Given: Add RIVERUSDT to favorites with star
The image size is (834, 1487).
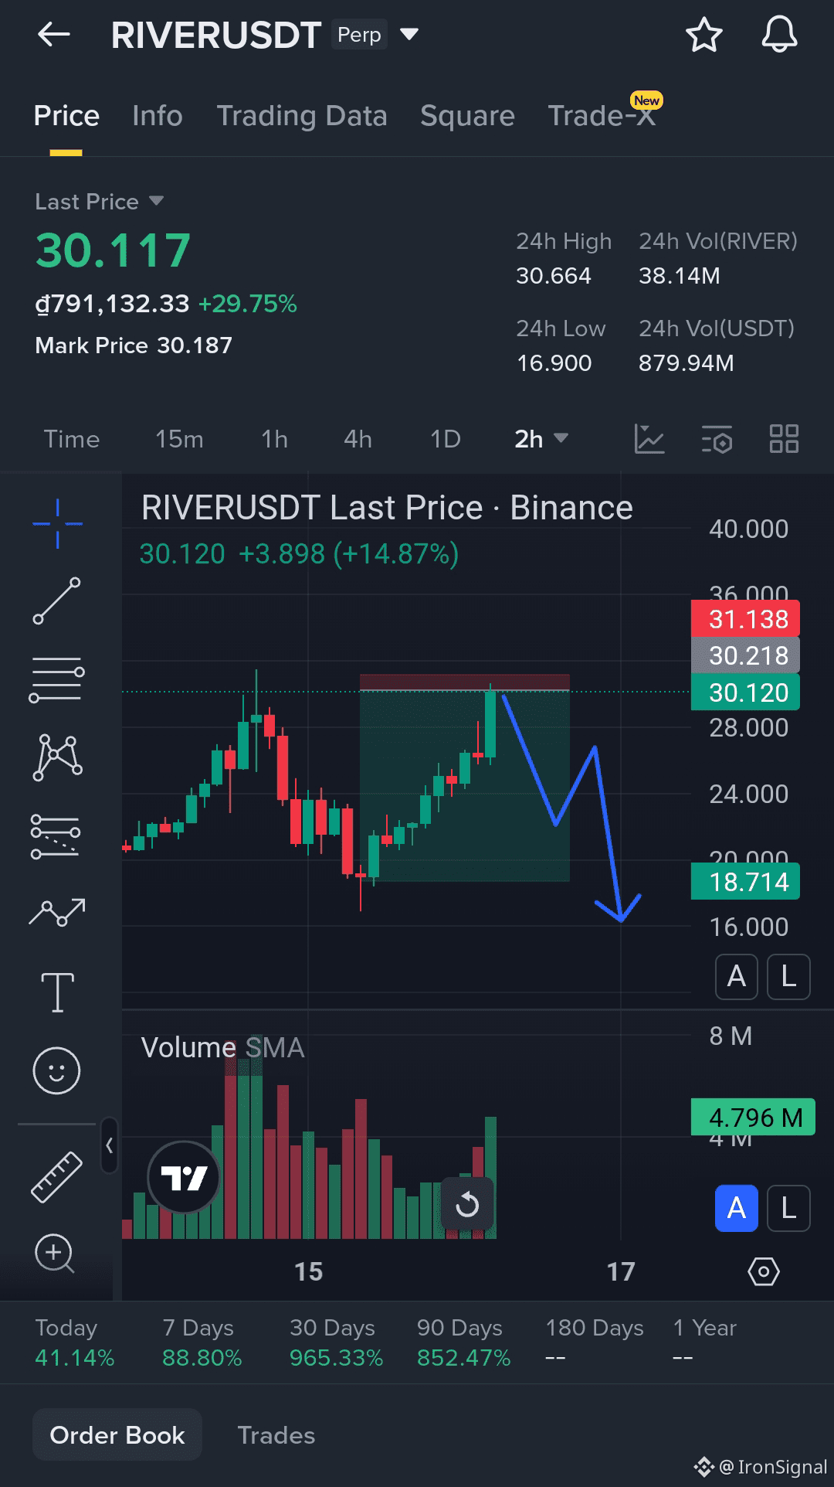Looking at the screenshot, I should pyautogui.click(x=703, y=35).
